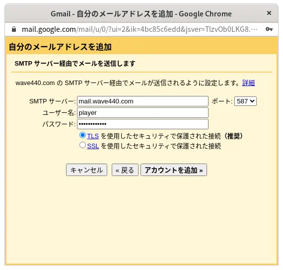Select the SSL secured connection radio button
The width and height of the screenshot is (283, 270).
coord(82,145)
